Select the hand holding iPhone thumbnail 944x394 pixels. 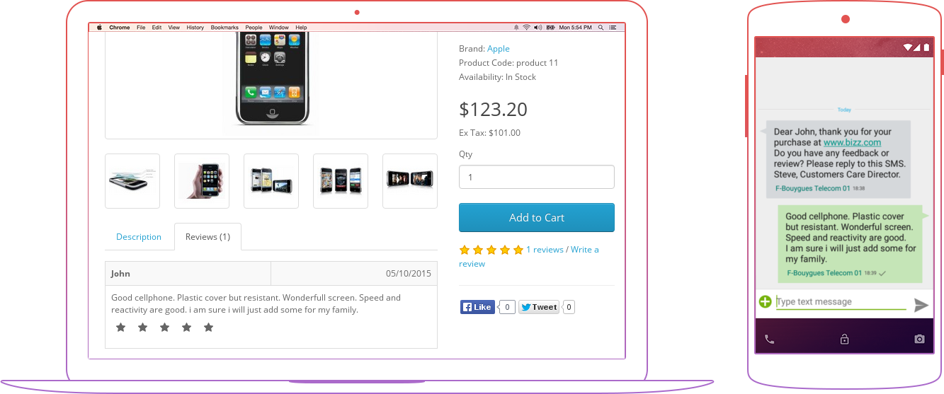tap(202, 181)
